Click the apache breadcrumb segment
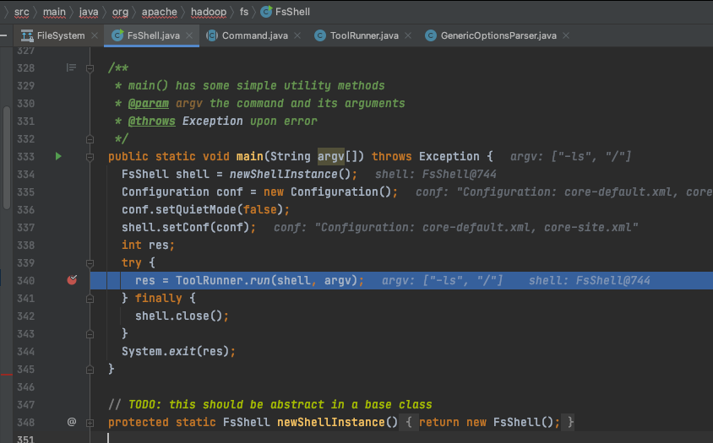Image resolution: width=713 pixels, height=443 pixels. pos(159,12)
